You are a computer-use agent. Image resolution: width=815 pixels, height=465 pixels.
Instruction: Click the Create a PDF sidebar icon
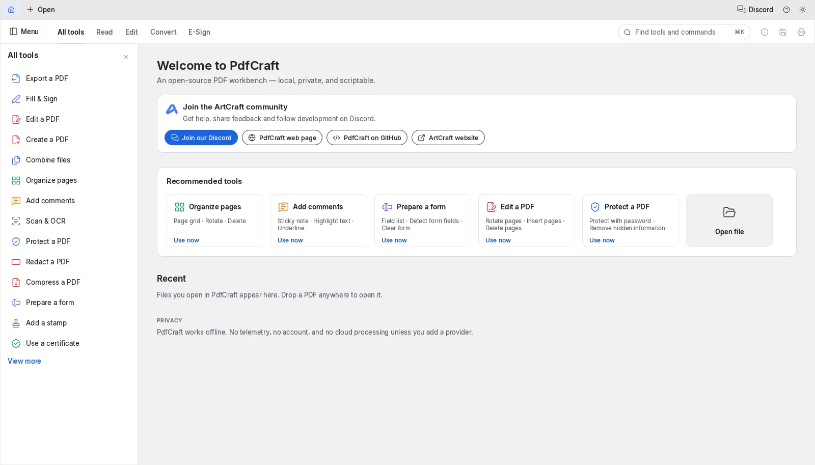(16, 140)
